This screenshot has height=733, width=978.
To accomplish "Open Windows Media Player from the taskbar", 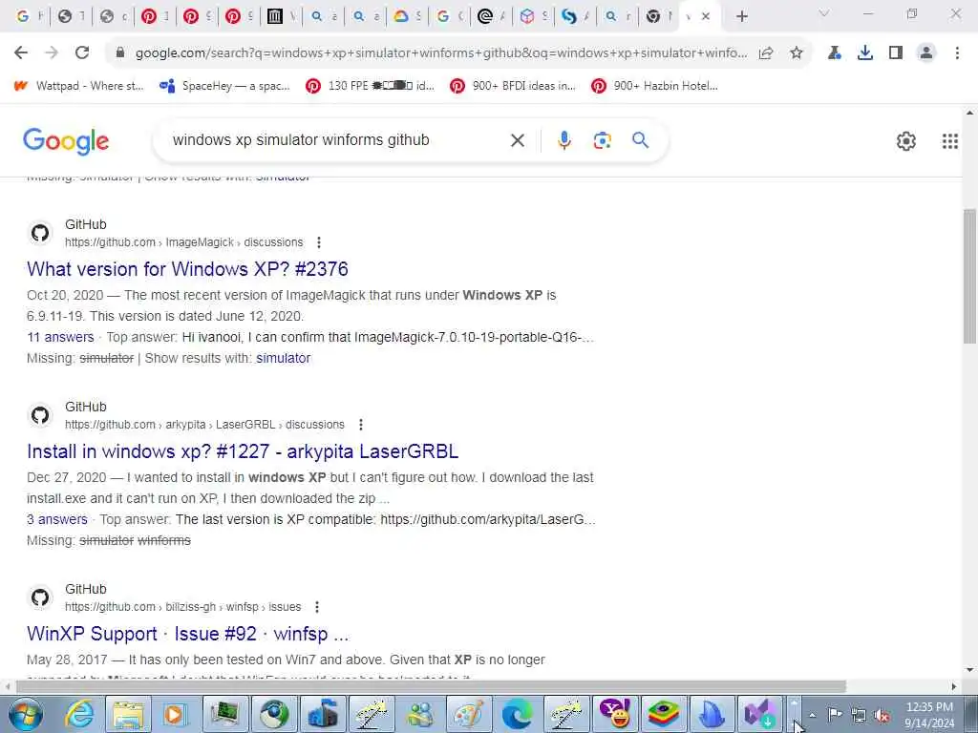I will pyautogui.click(x=177, y=714).
